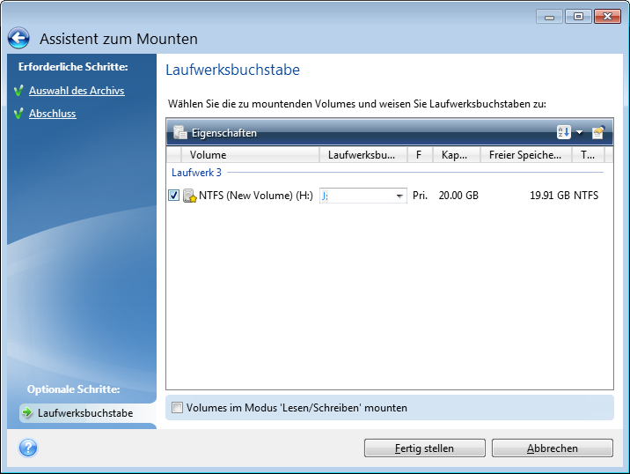Viewport: 630px width, 474px height.
Task: Click the Pri. flag cell
Action: tap(420, 196)
